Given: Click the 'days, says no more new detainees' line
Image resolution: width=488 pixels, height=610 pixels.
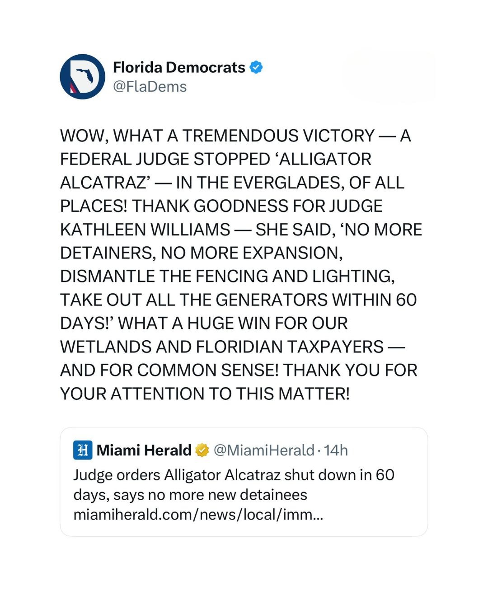Looking at the screenshot, I should (190, 495).
